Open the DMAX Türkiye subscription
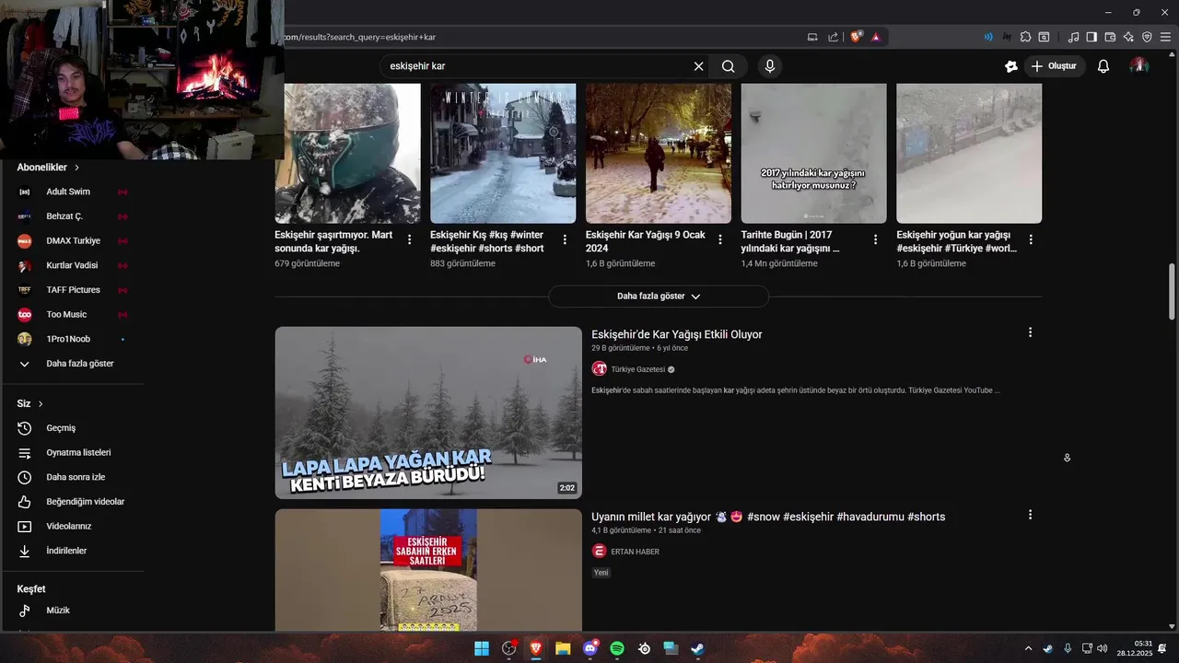Image resolution: width=1179 pixels, height=663 pixels. pos(72,241)
